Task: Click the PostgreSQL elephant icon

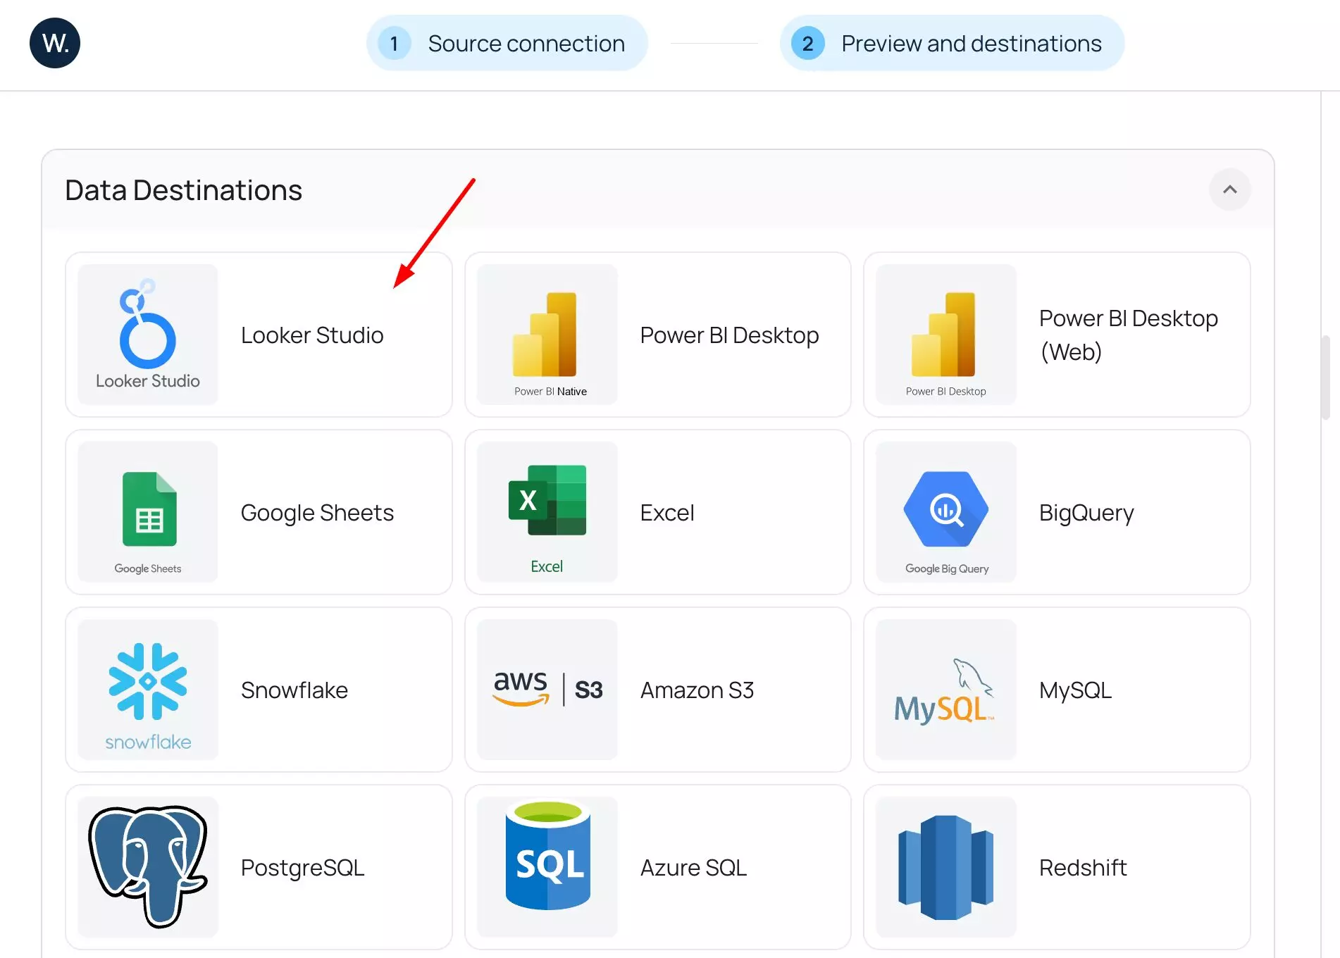Action: point(147,866)
